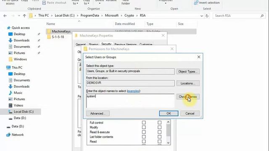Open the examples link
Viewport: 269px width, 151px height.
[133, 91]
